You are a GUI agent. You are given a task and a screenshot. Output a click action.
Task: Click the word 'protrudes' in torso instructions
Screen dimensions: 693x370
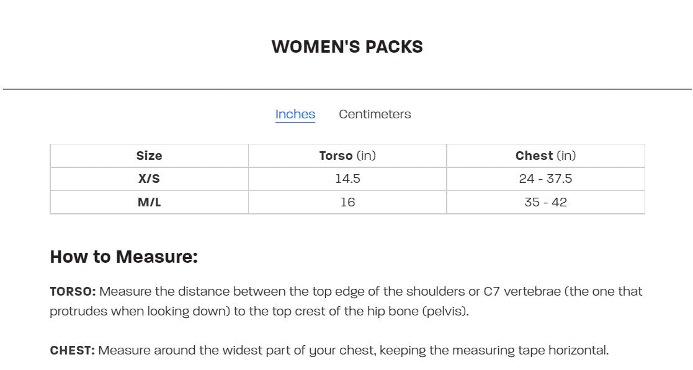tap(78, 311)
